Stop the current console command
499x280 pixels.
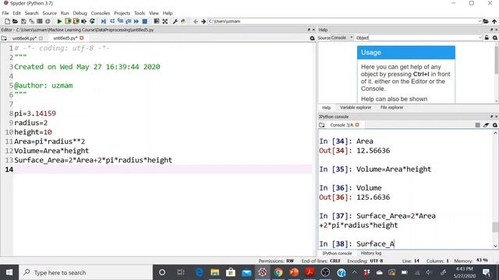click(477, 125)
